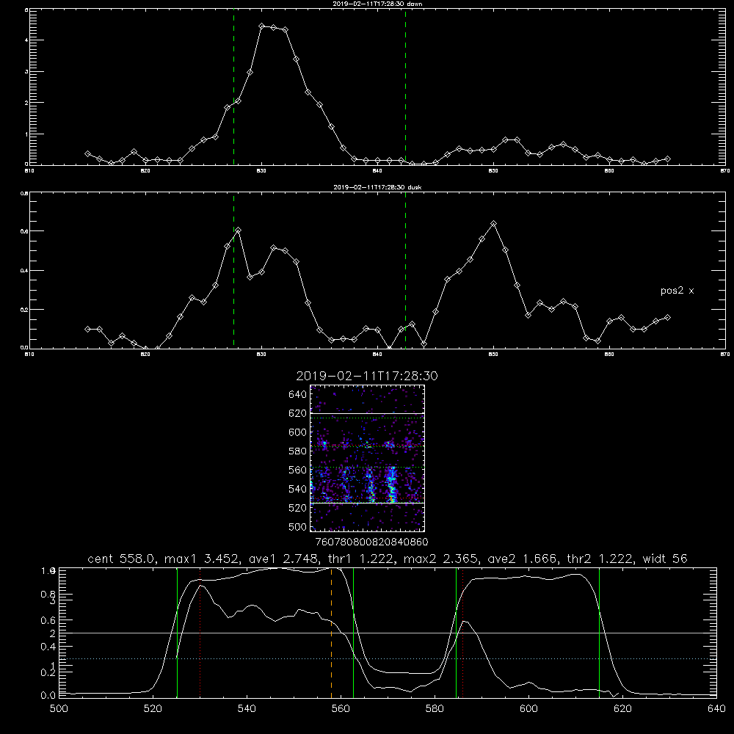Click dawn plot x-axis label 820
Viewport: 734px width, 734px height.
(145, 171)
